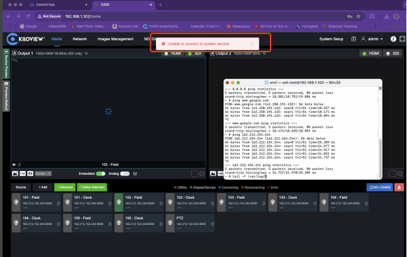
Task: Copy icon on 104 - Field source
Action: point(366,204)
